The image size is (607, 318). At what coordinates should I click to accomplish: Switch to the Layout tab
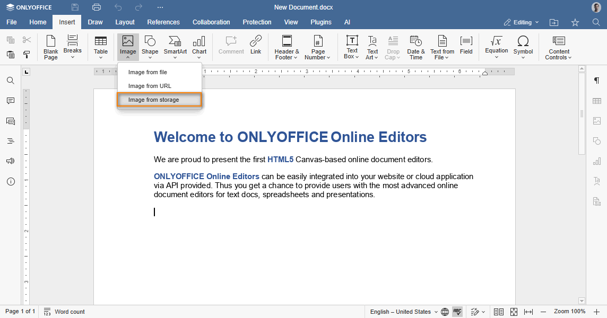tap(125, 22)
